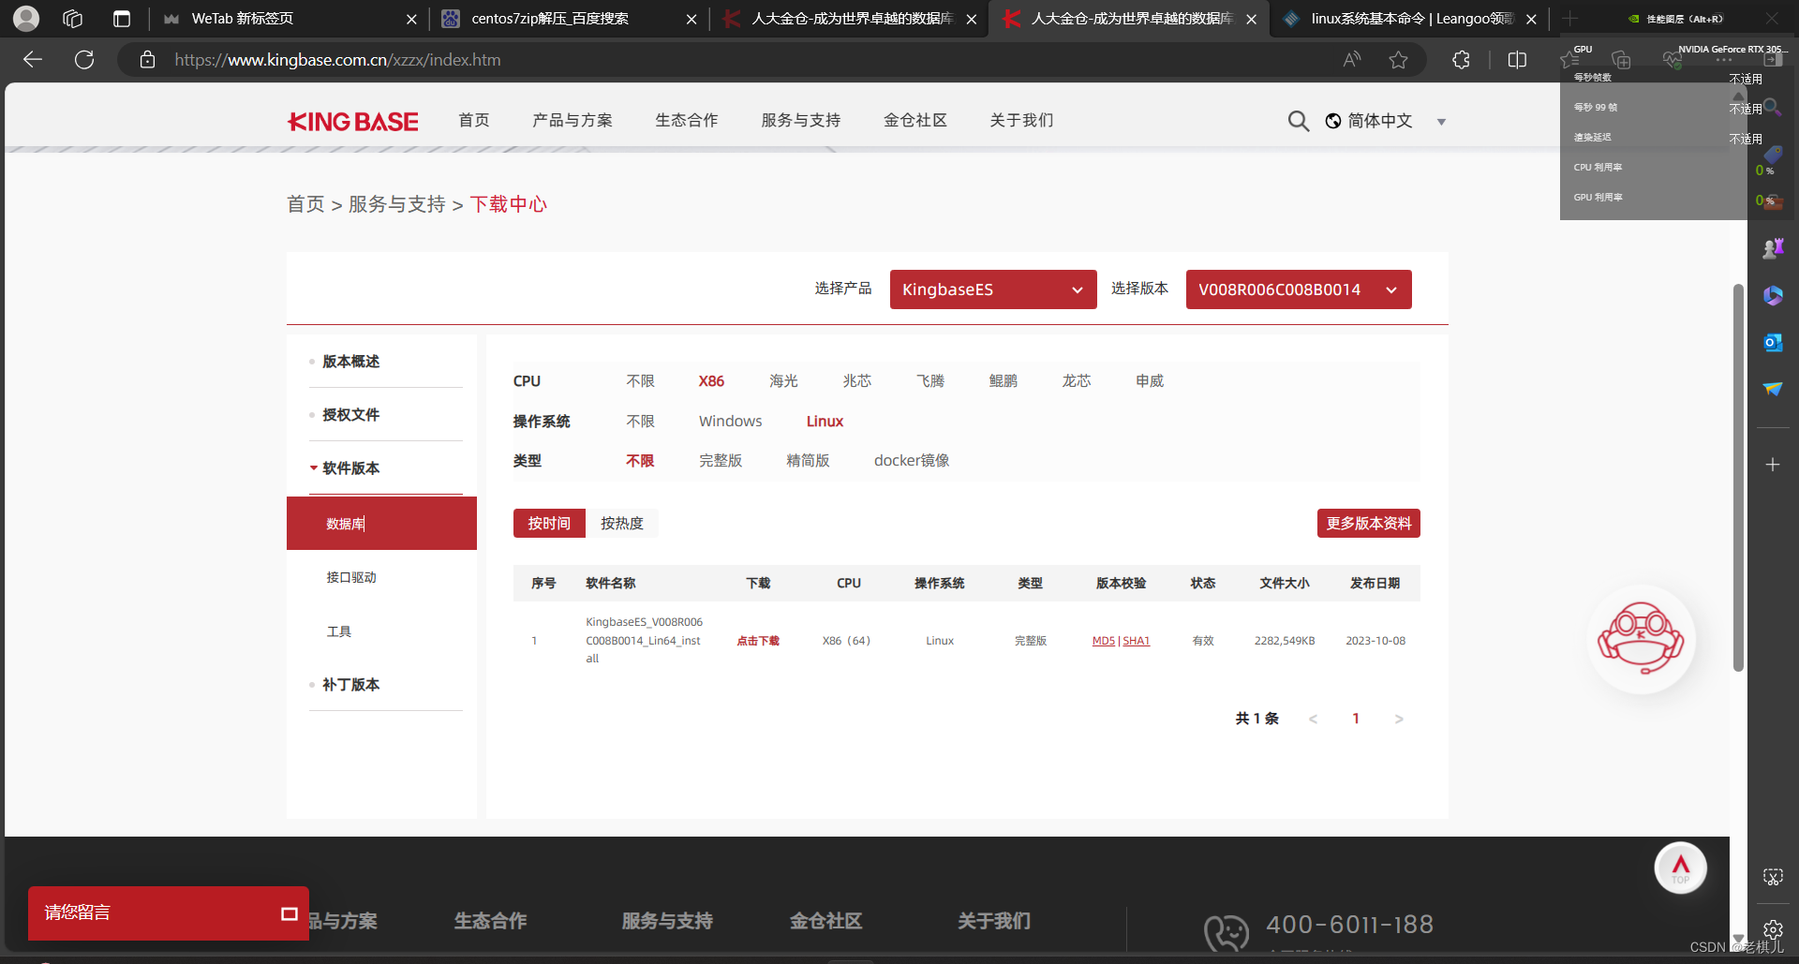Open the site search magnifier icon
This screenshot has width=1799, height=964.
[x=1298, y=121]
